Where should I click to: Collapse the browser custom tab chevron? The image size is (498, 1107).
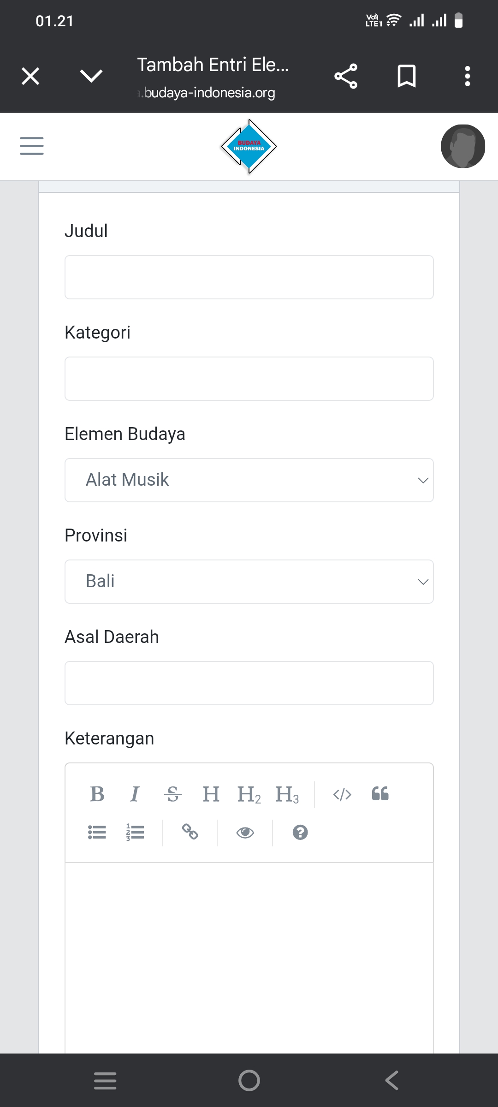pos(90,76)
